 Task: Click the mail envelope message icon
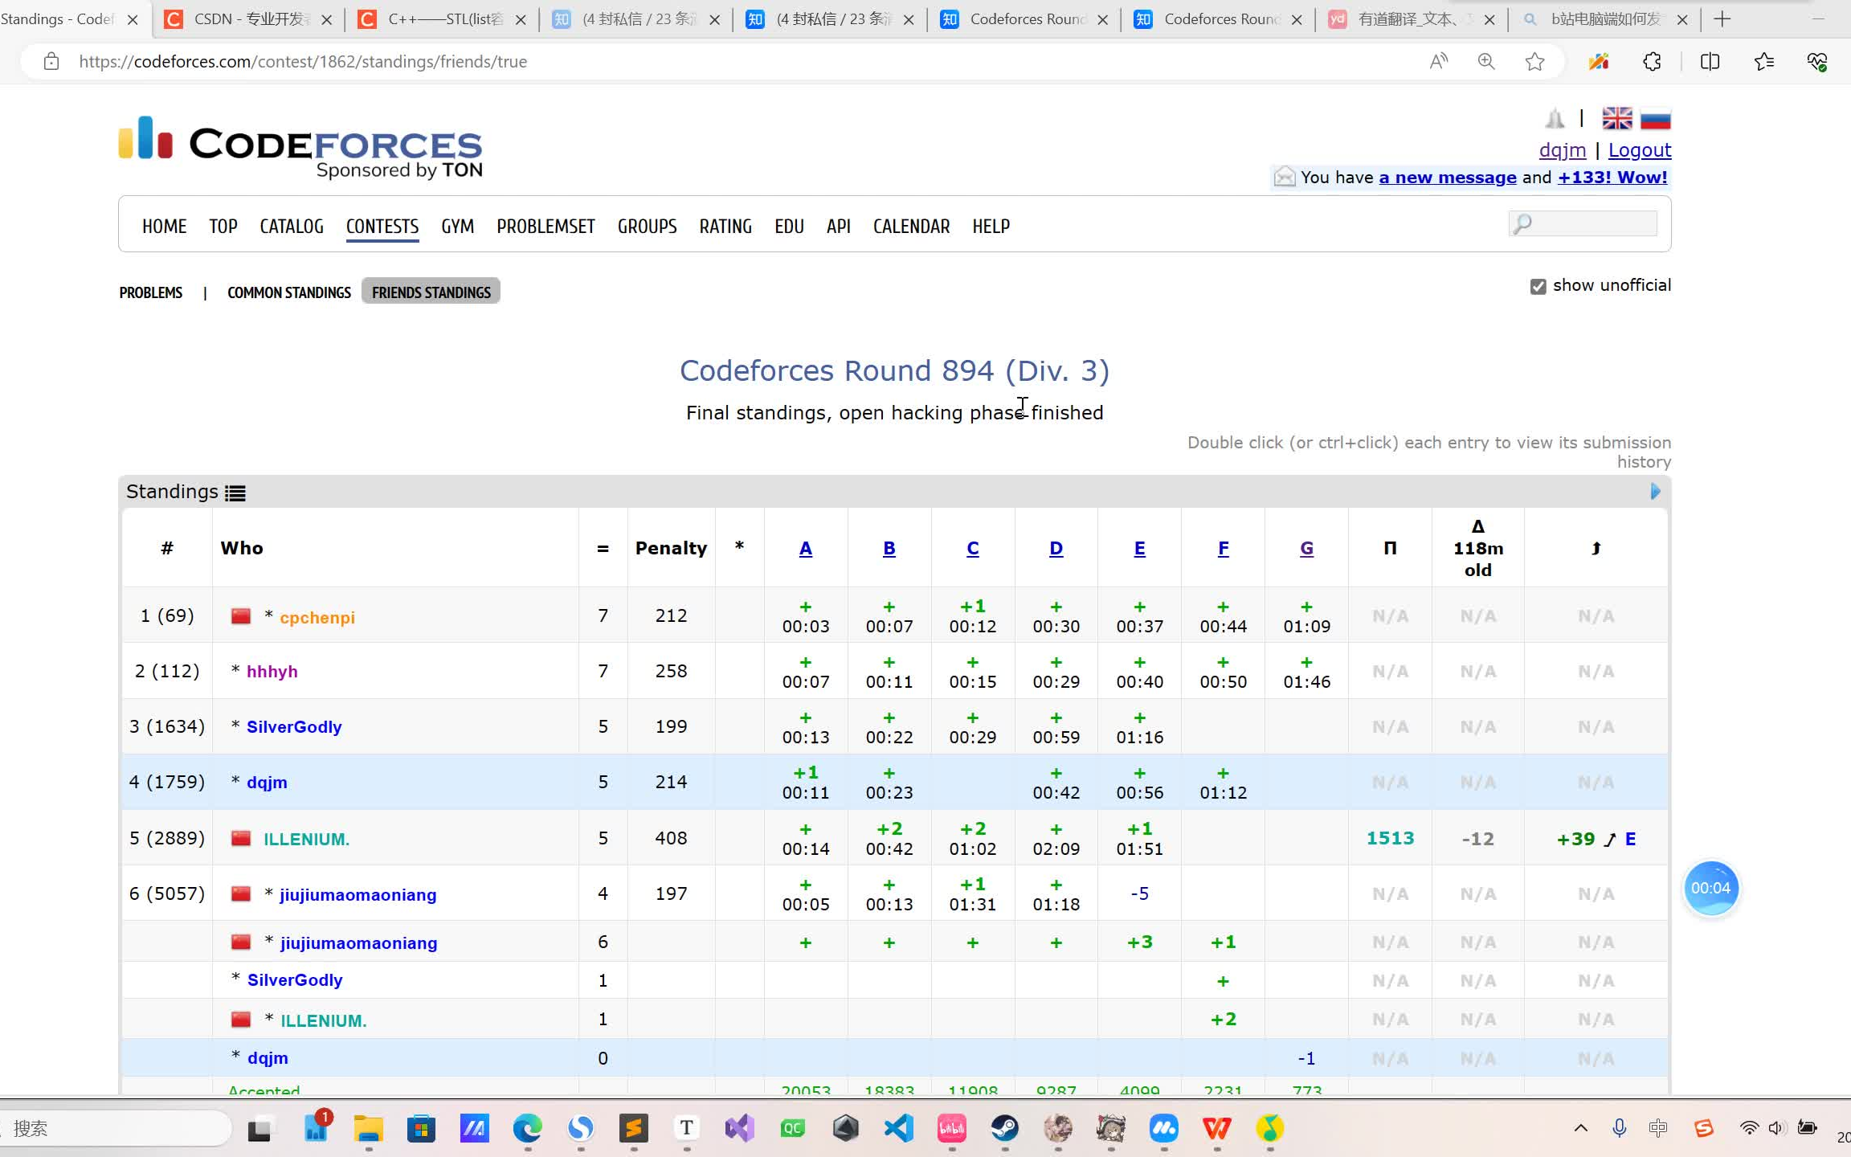pyautogui.click(x=1285, y=177)
